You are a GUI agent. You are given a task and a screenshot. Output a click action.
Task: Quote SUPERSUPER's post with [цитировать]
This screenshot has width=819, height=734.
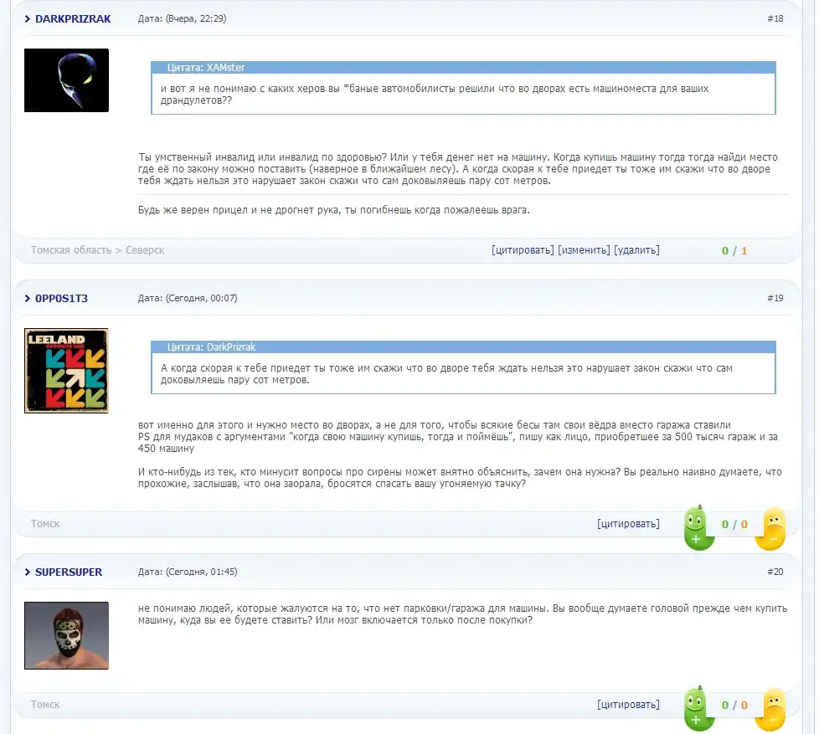628,705
